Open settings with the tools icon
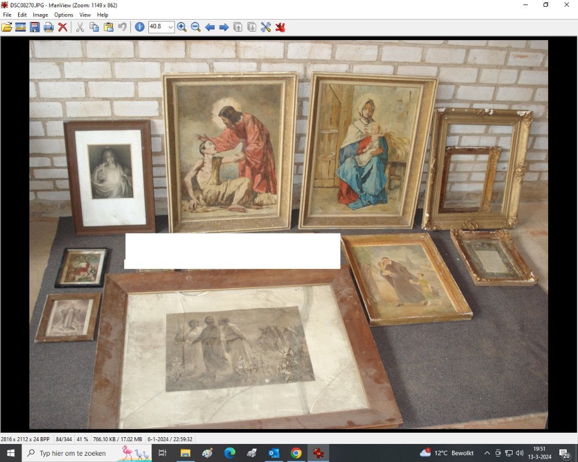 pos(266,27)
